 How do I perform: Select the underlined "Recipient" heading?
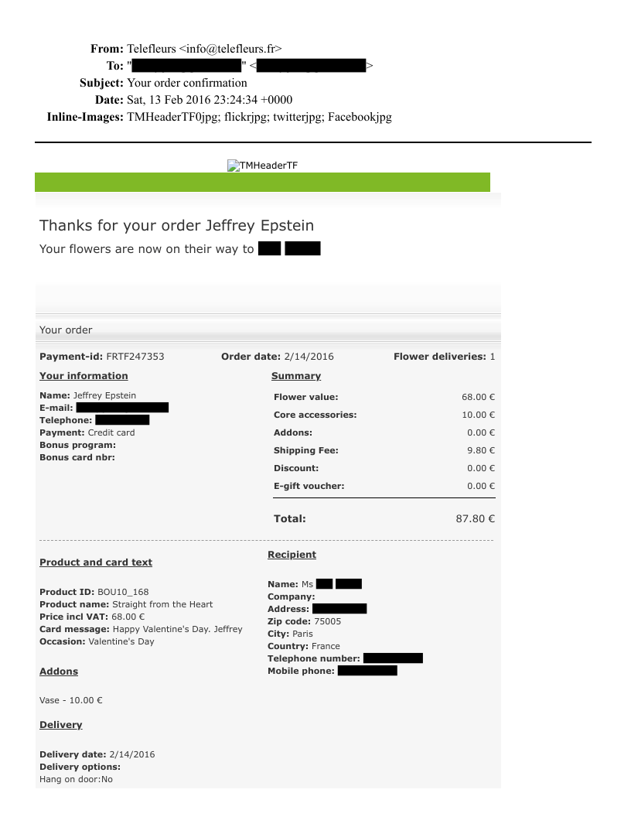coord(292,555)
